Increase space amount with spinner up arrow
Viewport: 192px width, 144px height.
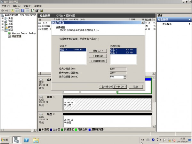point(125,76)
